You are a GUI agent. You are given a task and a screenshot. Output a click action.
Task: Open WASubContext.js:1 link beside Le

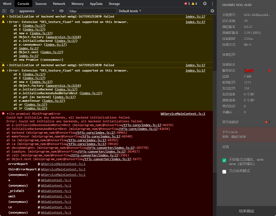56,207
